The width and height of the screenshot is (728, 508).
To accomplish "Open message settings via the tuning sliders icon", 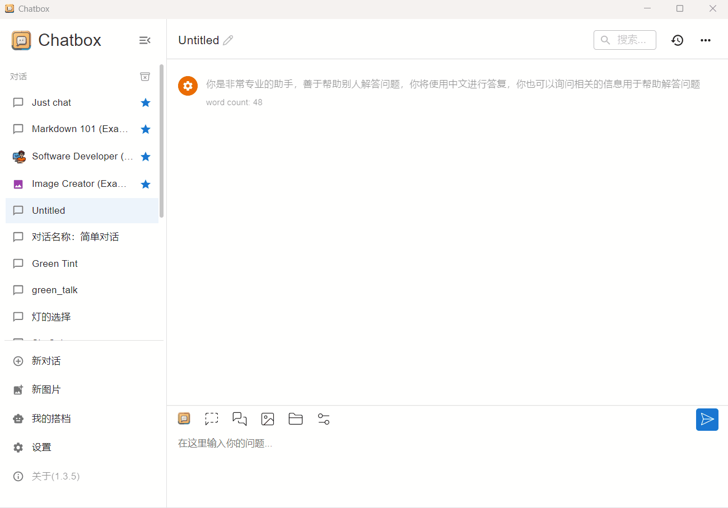I will 324,418.
